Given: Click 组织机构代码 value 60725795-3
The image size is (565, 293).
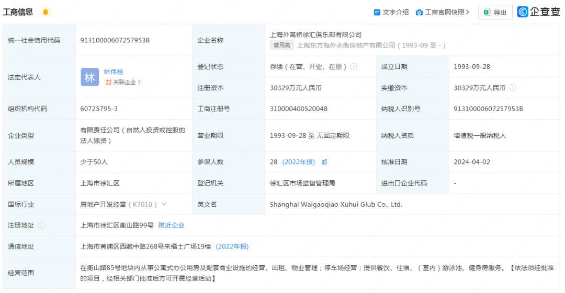Looking at the screenshot, I should point(99,109).
